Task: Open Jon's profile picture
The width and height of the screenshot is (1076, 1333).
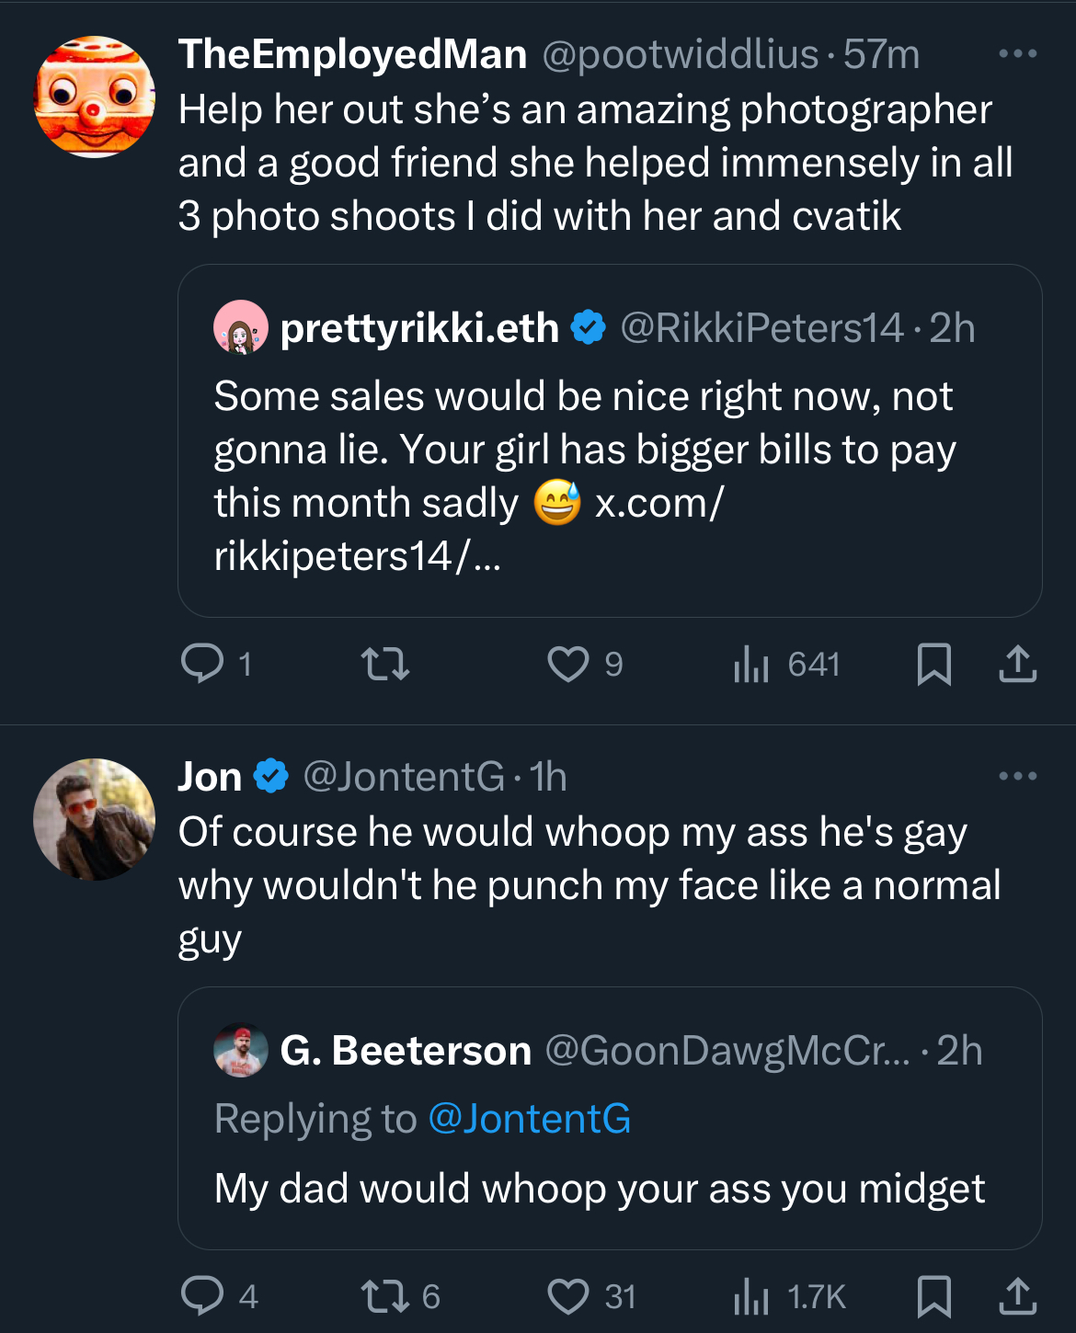Action: tap(94, 819)
